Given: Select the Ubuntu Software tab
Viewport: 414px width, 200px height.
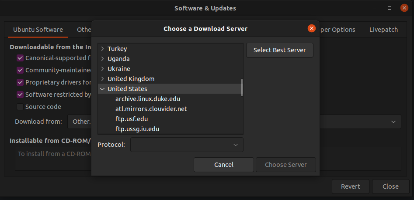Looking at the screenshot, I should [38, 30].
